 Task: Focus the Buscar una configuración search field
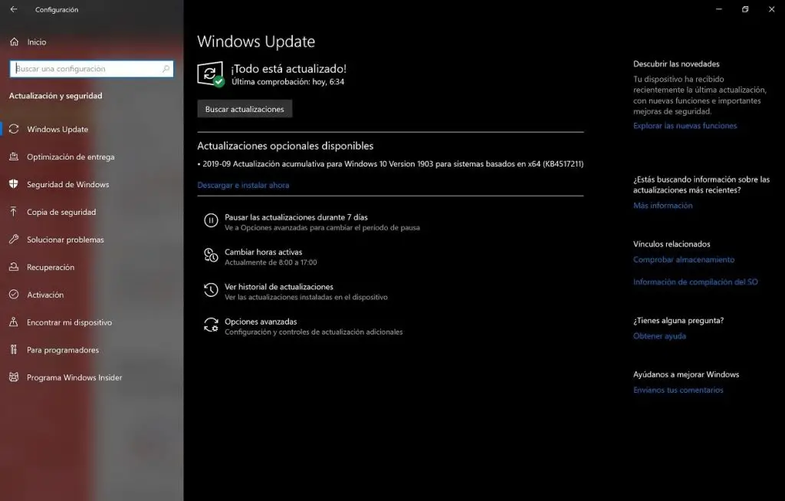92,68
